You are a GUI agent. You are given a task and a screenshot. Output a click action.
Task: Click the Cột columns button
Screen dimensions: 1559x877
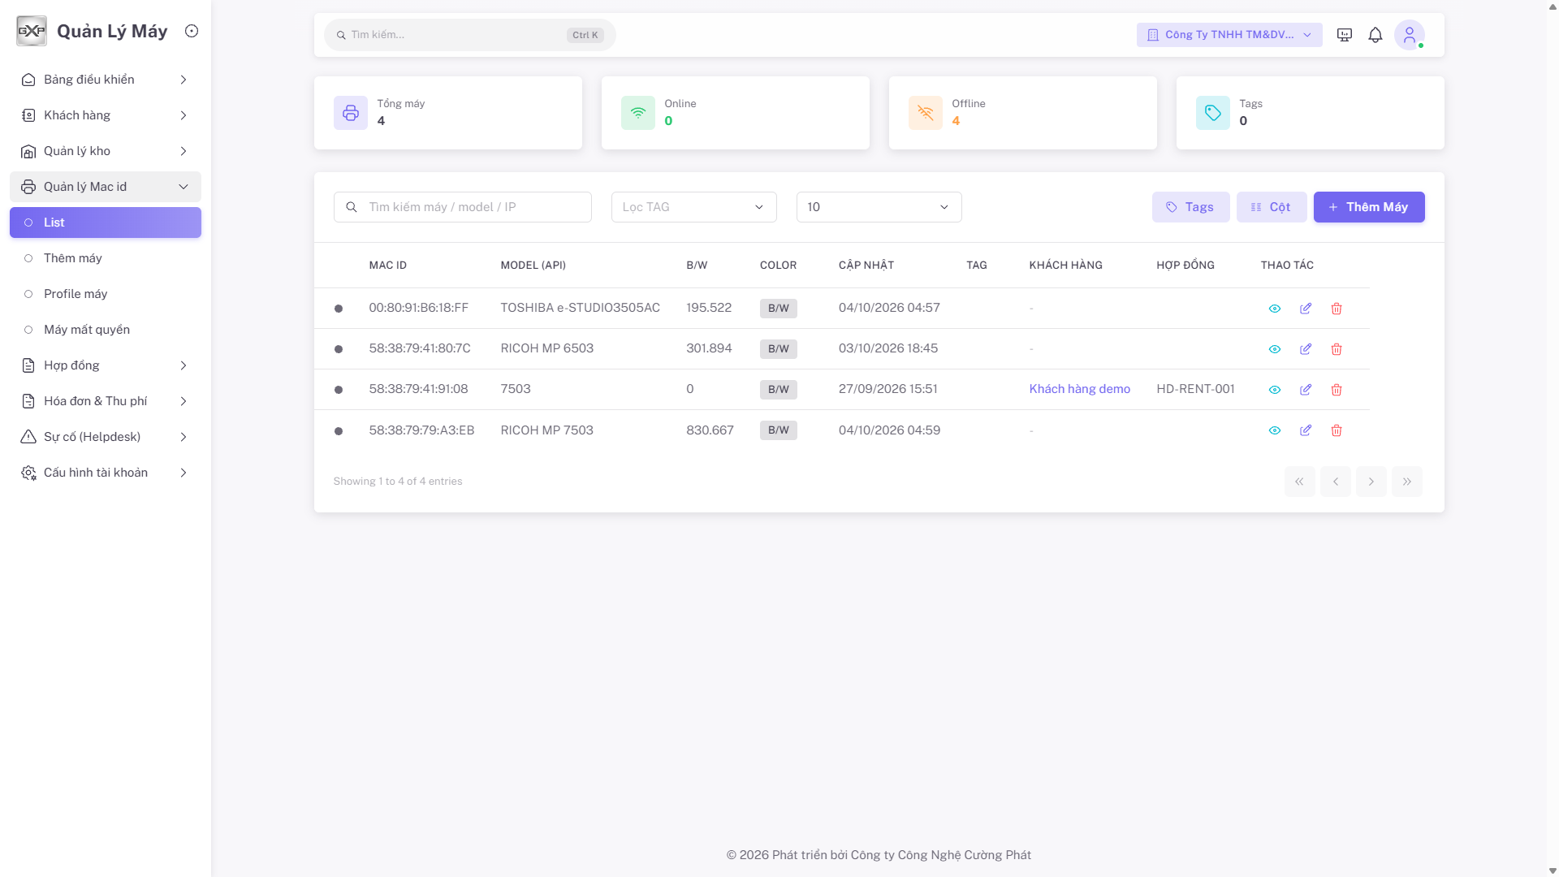1272,207
